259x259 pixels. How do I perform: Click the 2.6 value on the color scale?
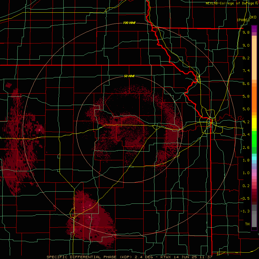[x=246, y=148]
